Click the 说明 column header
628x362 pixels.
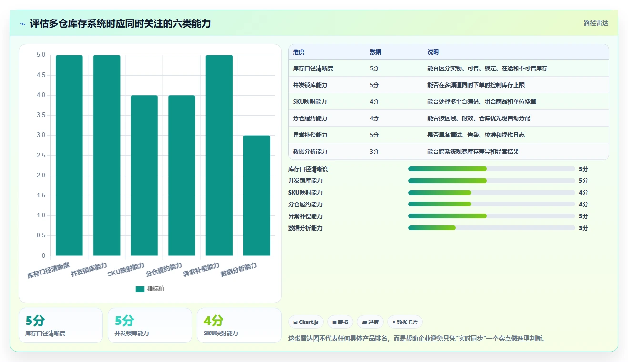[x=433, y=52]
